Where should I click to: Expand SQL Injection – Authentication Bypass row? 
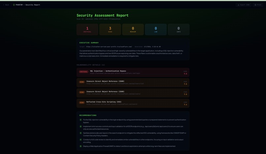point(133,72)
